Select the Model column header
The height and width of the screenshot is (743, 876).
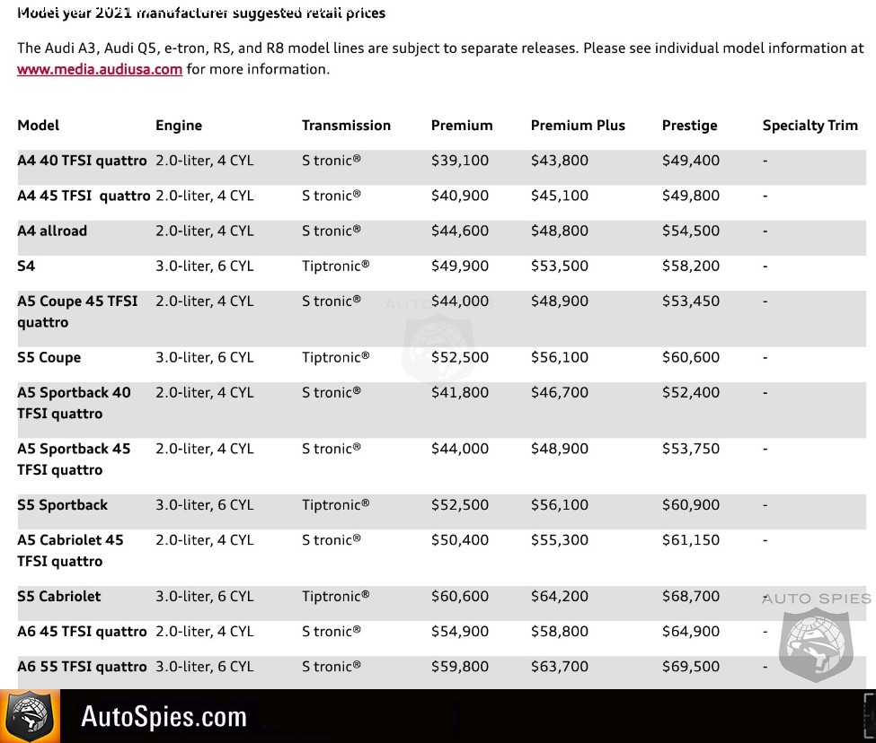pos(38,125)
